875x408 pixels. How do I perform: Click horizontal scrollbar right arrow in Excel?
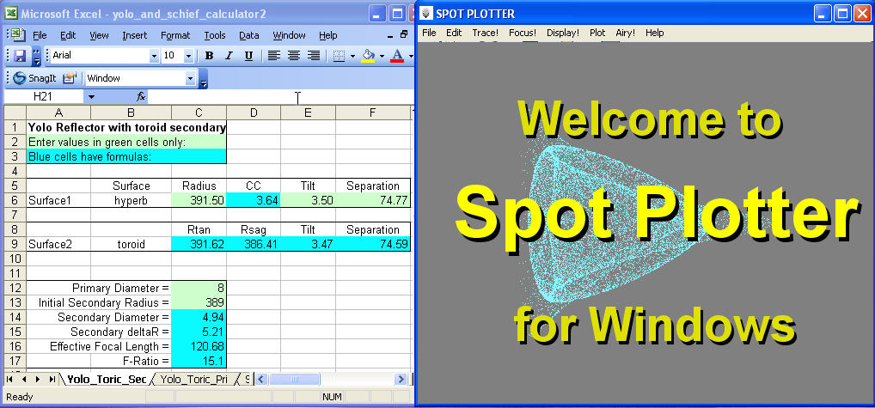pos(401,380)
